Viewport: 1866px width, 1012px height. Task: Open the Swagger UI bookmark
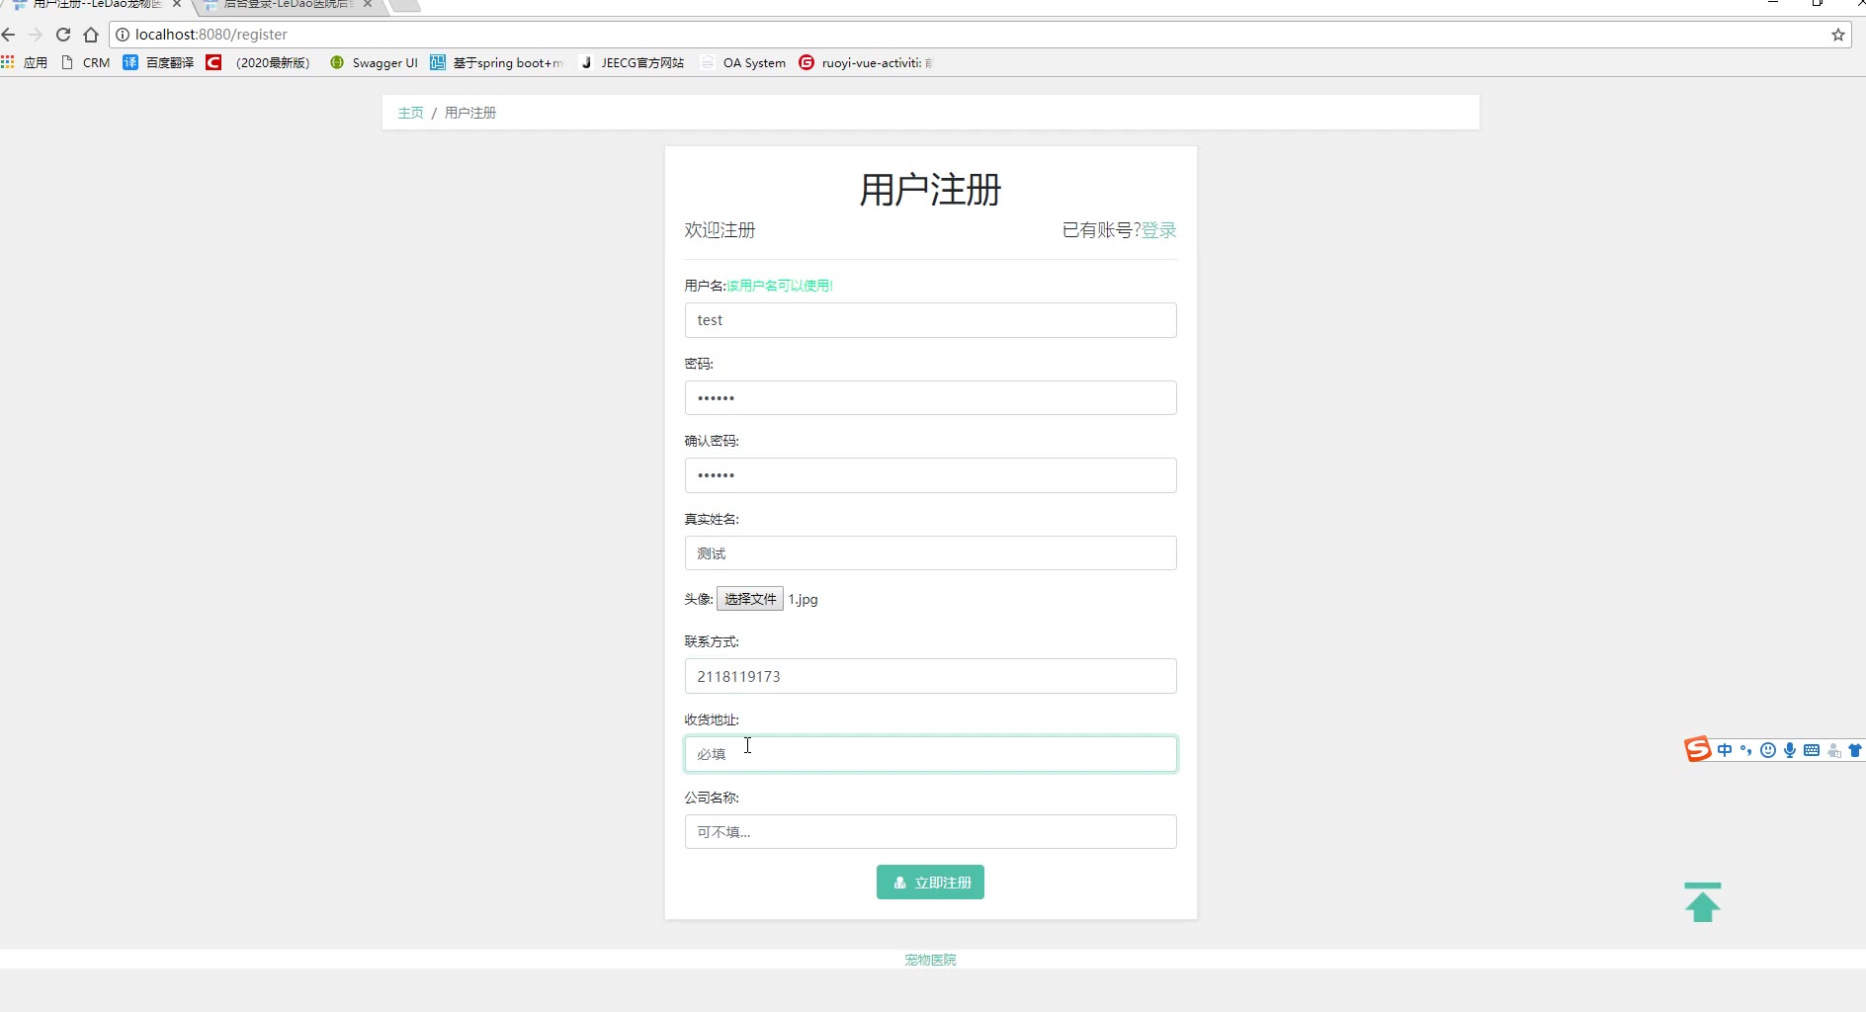click(374, 62)
